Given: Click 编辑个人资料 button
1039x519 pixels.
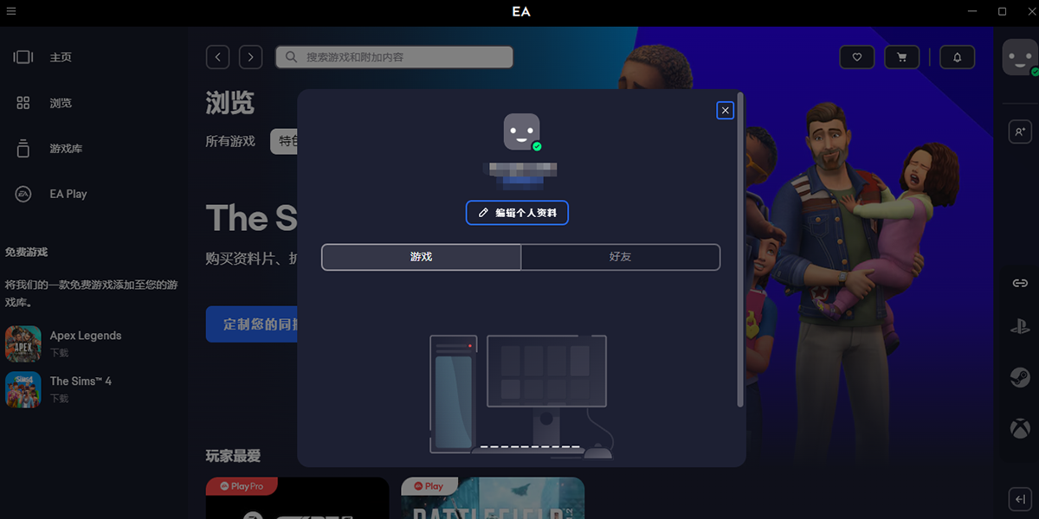Looking at the screenshot, I should 517,212.
